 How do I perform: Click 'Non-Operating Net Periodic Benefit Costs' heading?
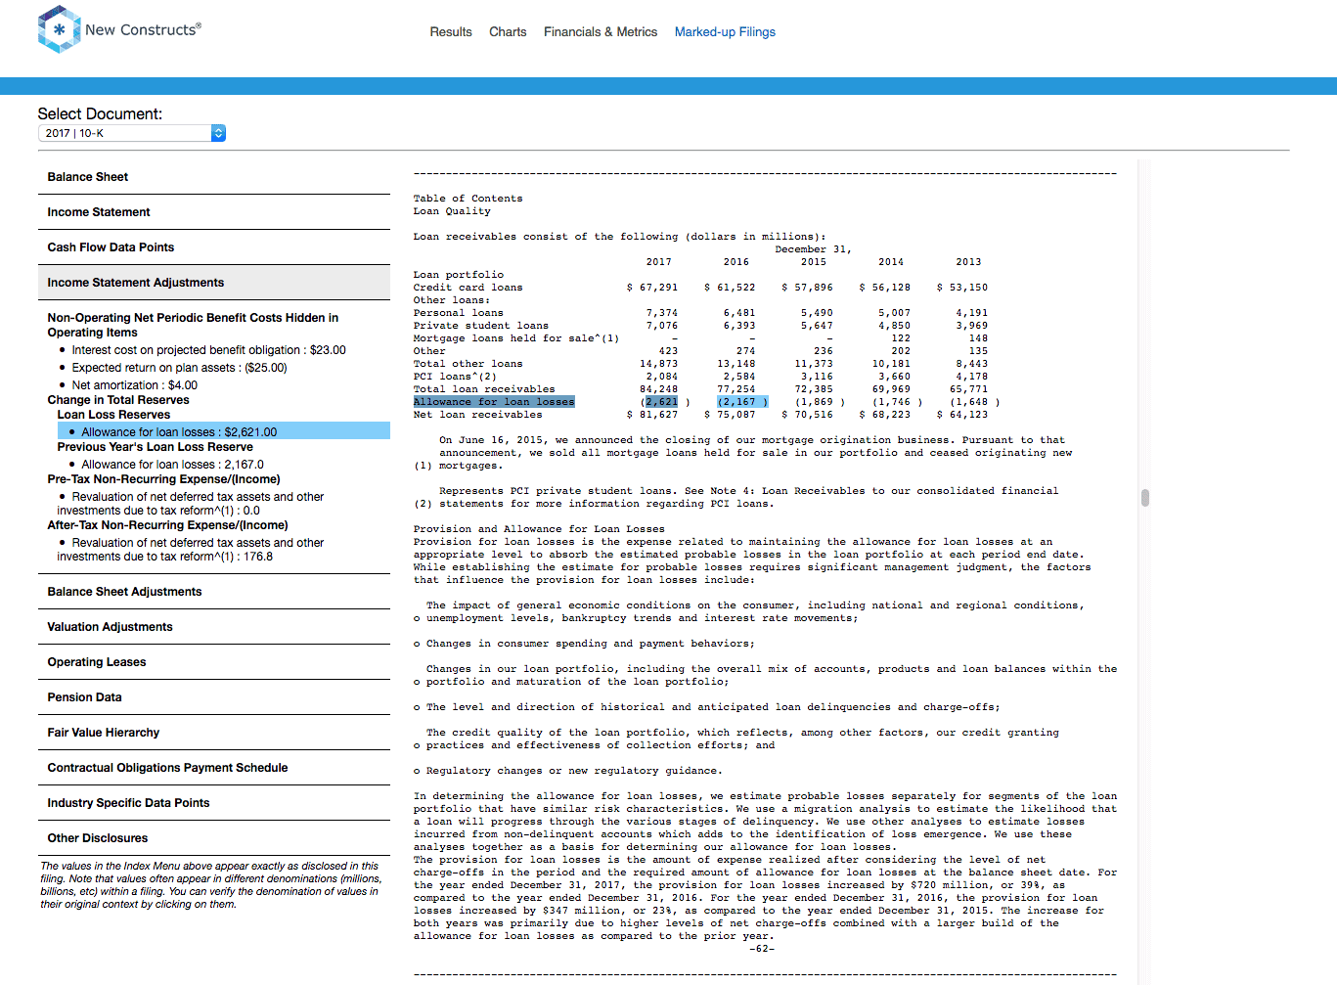point(193,325)
